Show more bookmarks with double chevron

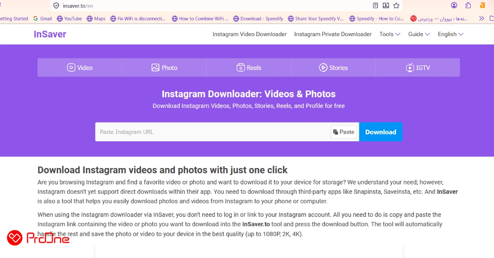pyautogui.click(x=482, y=18)
